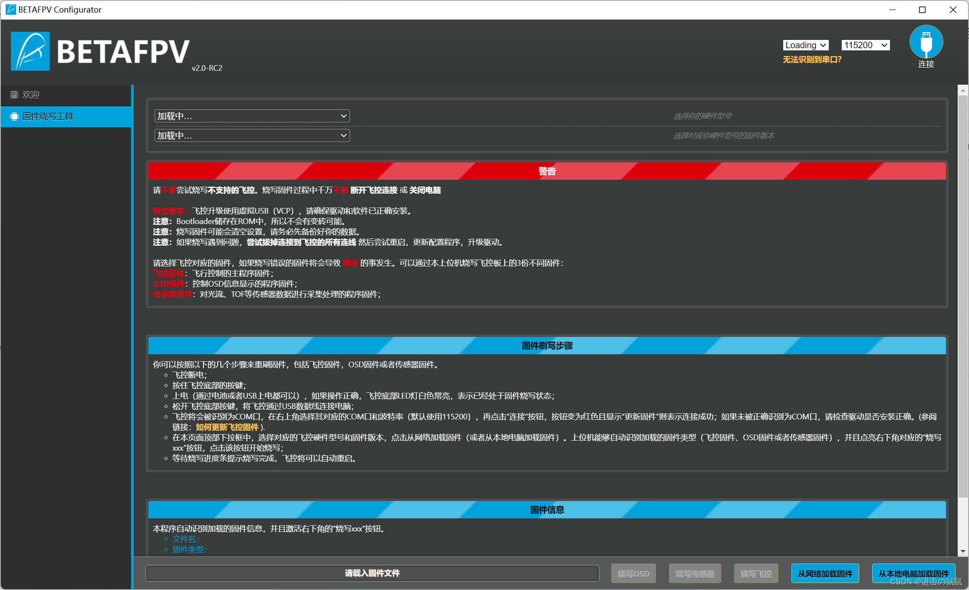Open the 115200 baud rate dropdown

coord(865,45)
